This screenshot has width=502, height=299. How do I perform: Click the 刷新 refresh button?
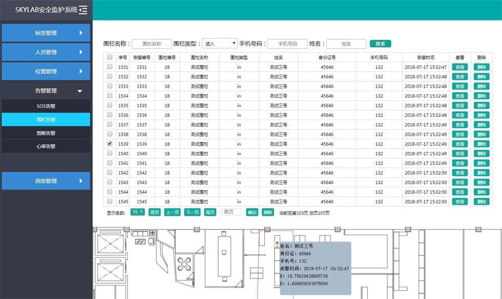coord(267,211)
